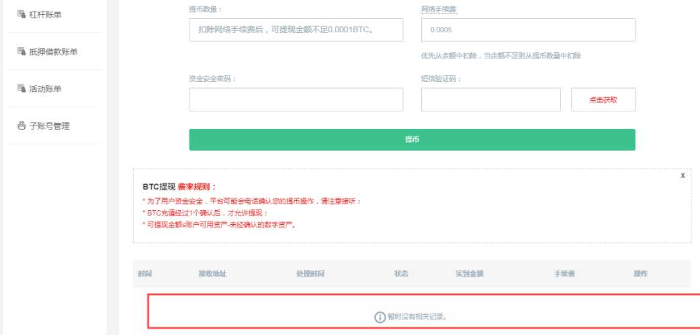Screen dimensions: 700x335
Task: Click the 手续费 column header
Action: (x=564, y=273)
